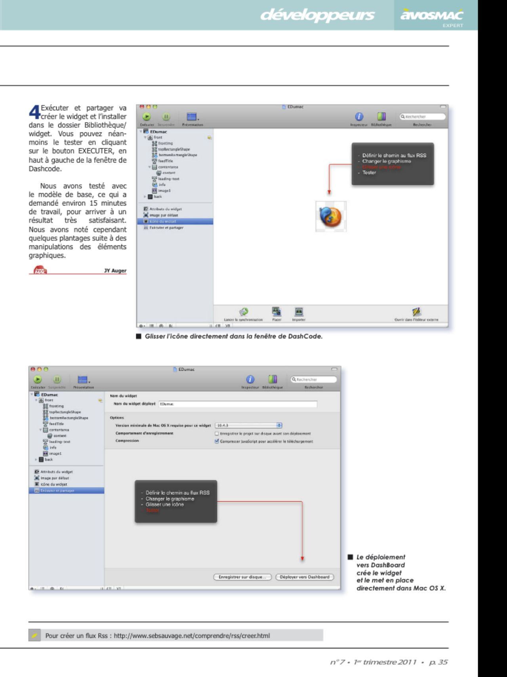Select the EDumac project icon in the widget-icon window
The height and width of the screenshot is (677, 507).
pyautogui.click(x=146, y=131)
